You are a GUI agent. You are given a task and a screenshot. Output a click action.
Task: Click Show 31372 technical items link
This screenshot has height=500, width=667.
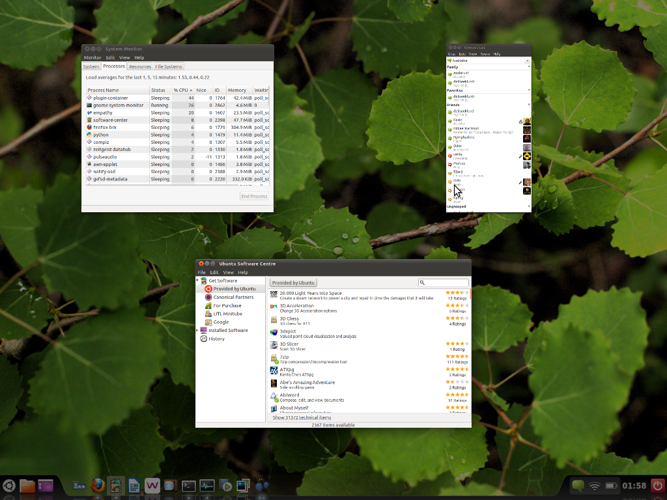pyautogui.click(x=302, y=417)
